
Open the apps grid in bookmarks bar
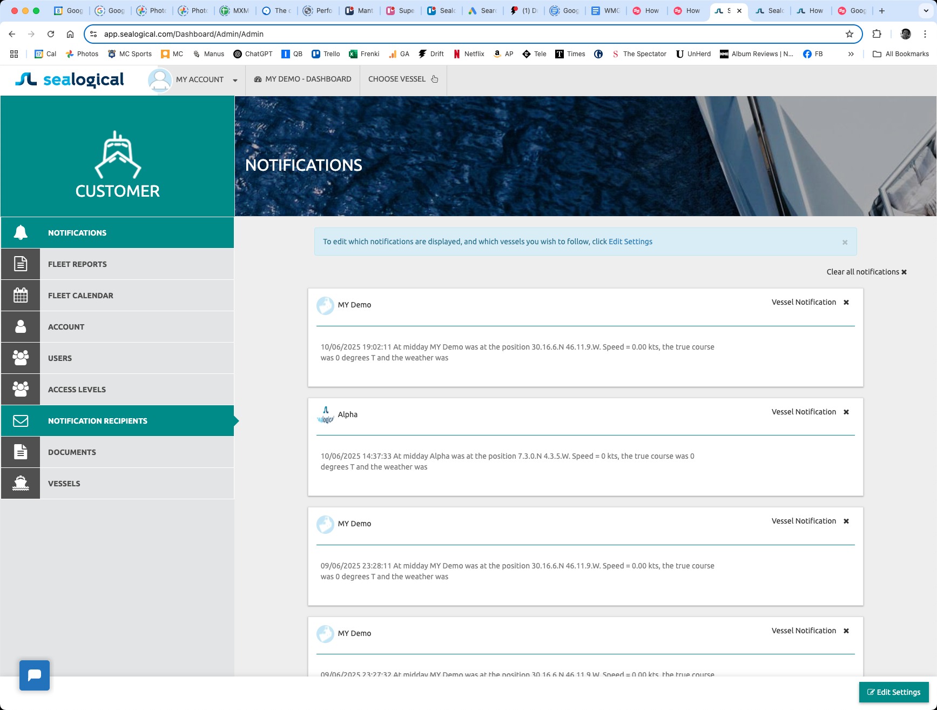pyautogui.click(x=14, y=54)
